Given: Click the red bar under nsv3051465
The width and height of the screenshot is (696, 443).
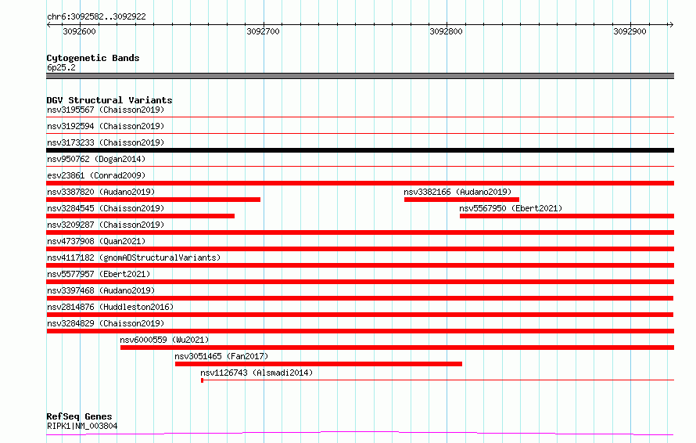Looking at the screenshot, I should point(319,364).
